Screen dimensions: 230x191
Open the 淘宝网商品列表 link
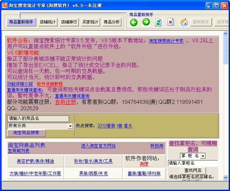point(26,145)
